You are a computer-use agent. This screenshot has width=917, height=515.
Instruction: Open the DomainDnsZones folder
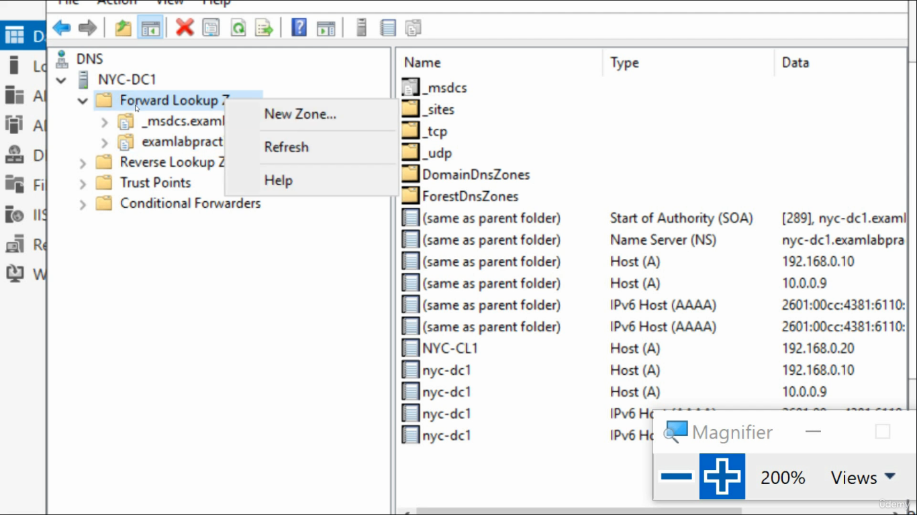(x=476, y=174)
